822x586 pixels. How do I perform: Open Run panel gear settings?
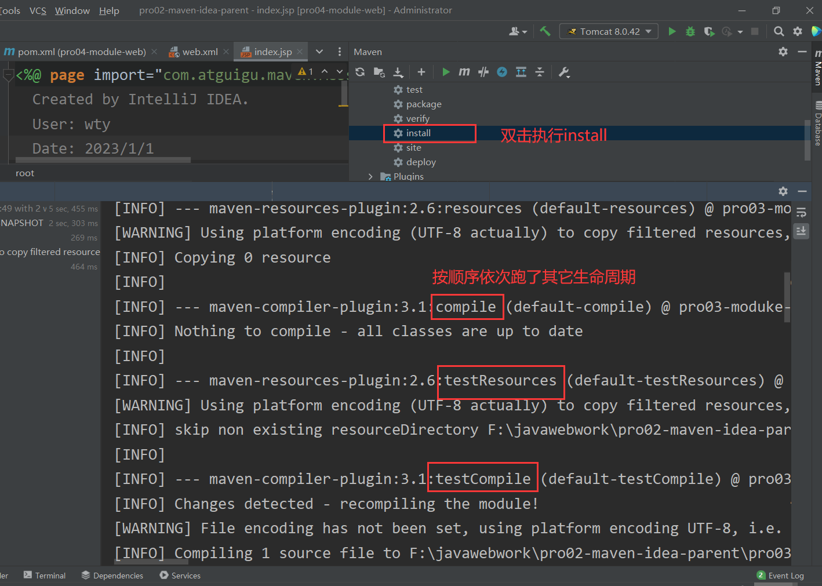[783, 191]
